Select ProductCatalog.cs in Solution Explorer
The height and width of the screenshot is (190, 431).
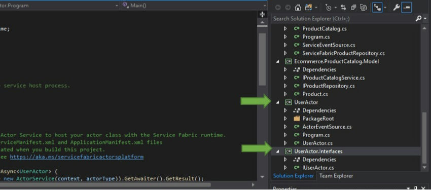coord(324,28)
